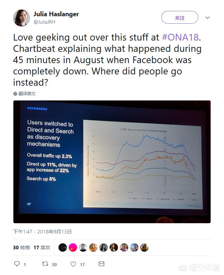The height and width of the screenshot is (275, 224).
Task: Click the third liker avatar
Action: pos(83,248)
